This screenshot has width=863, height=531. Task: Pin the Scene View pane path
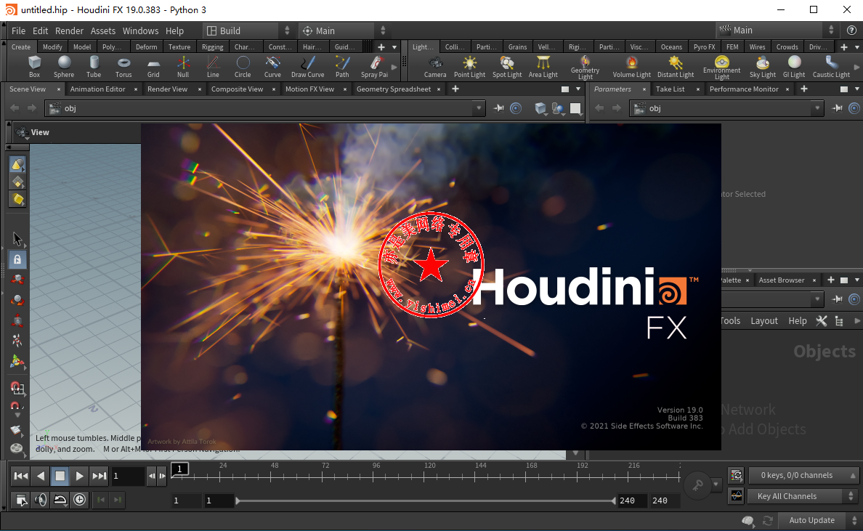[498, 108]
